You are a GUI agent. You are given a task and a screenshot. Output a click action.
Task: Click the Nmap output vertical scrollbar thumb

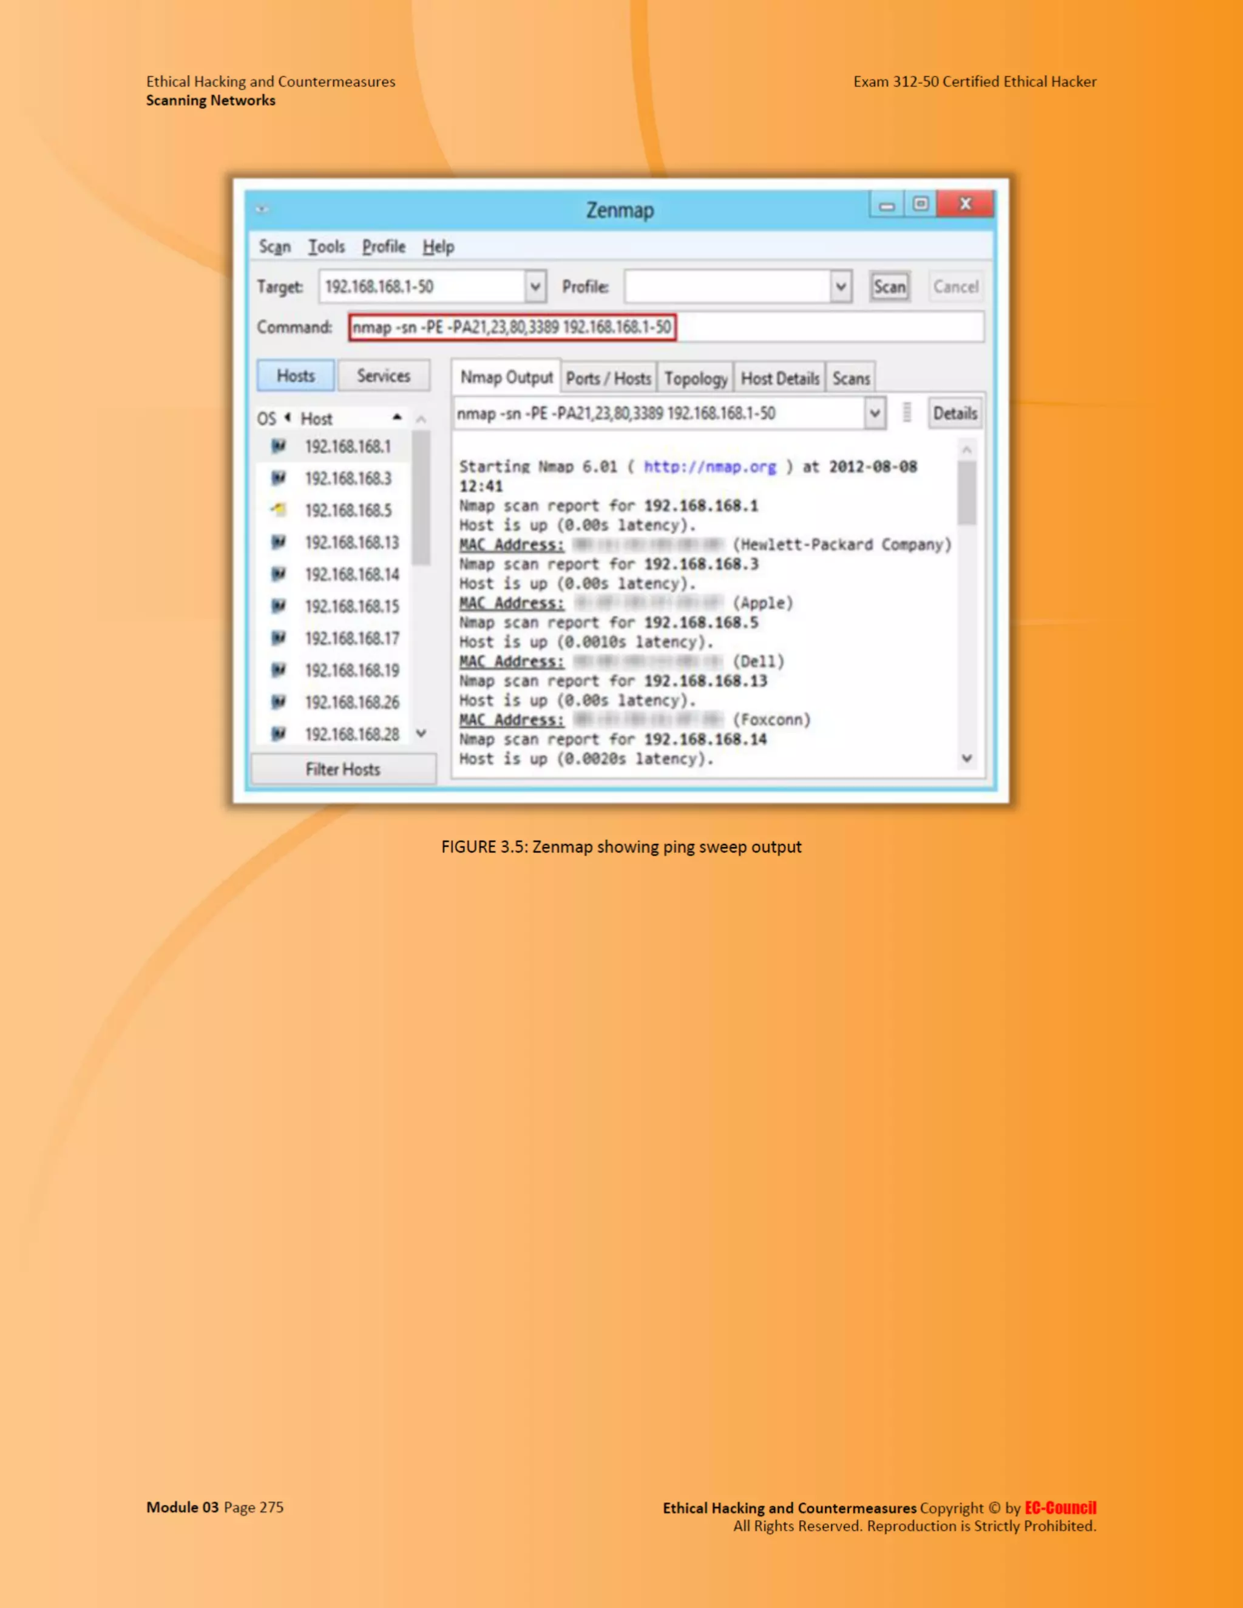[x=967, y=492]
